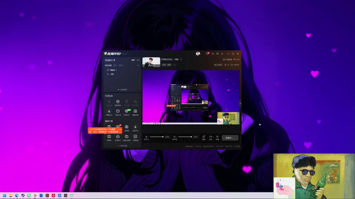Select the second scene tab

pos(115,65)
